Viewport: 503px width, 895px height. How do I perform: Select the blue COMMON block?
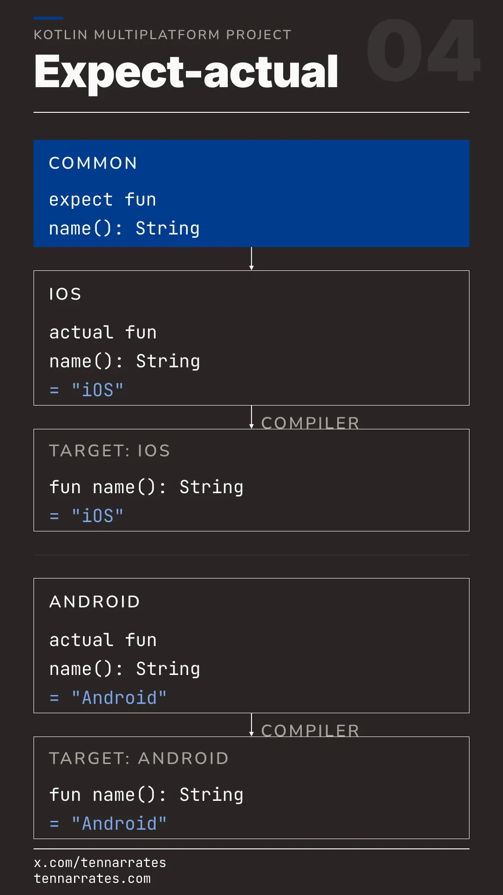[251, 193]
